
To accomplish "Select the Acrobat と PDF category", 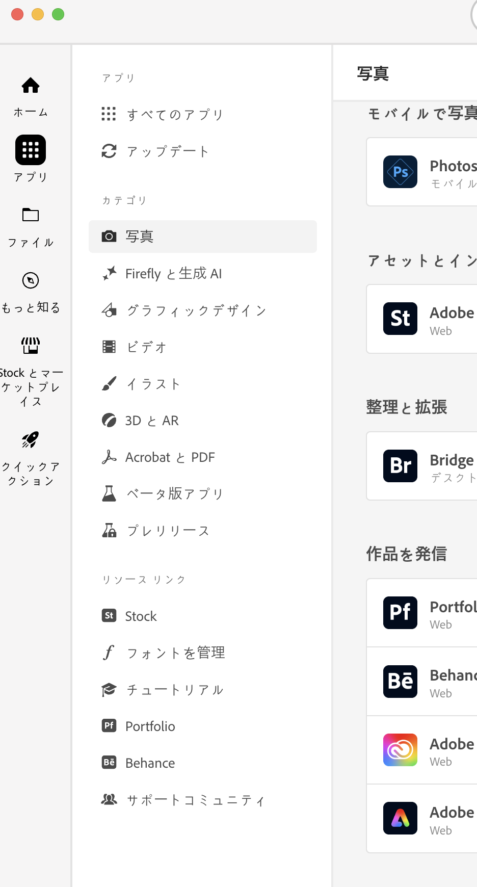I will pos(170,457).
